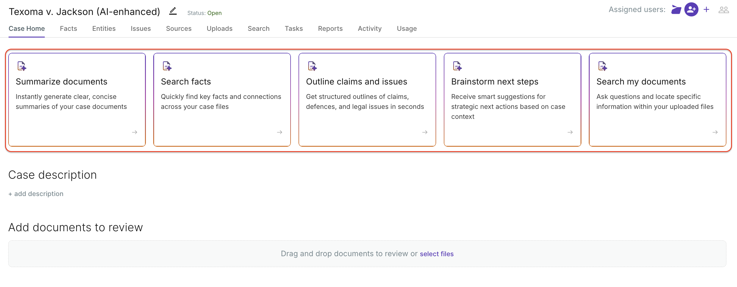
Task: Open the Facts tab
Action: 68,28
